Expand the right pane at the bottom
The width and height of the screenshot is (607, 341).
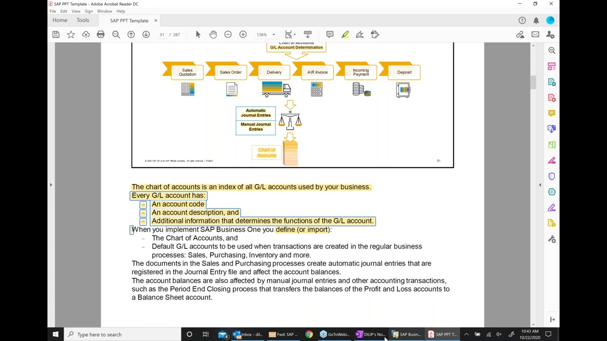coord(552,320)
